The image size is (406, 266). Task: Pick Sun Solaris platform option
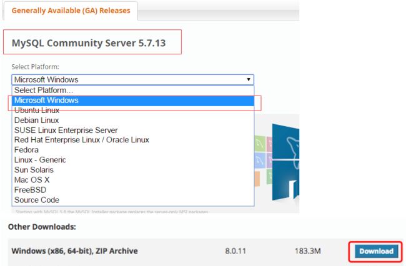pos(133,170)
